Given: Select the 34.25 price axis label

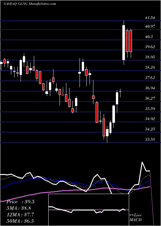Looking at the screenshot, I should pos(150,129).
